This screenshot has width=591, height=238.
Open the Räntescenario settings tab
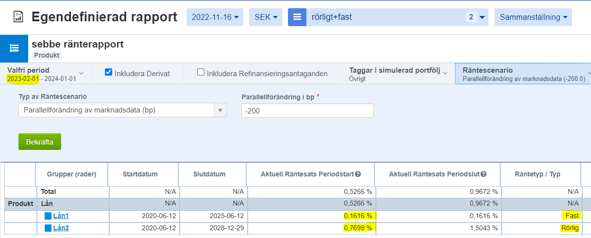[x=523, y=74]
